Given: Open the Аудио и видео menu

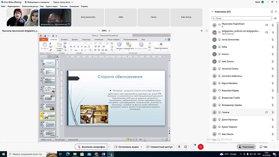Looking at the screenshot, I should (x=52, y=6).
